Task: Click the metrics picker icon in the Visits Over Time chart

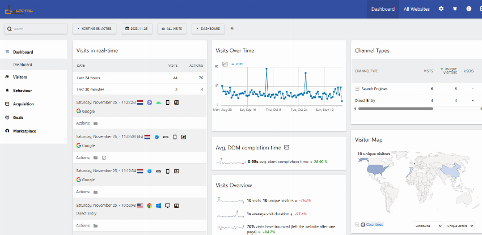Action: (x=225, y=64)
